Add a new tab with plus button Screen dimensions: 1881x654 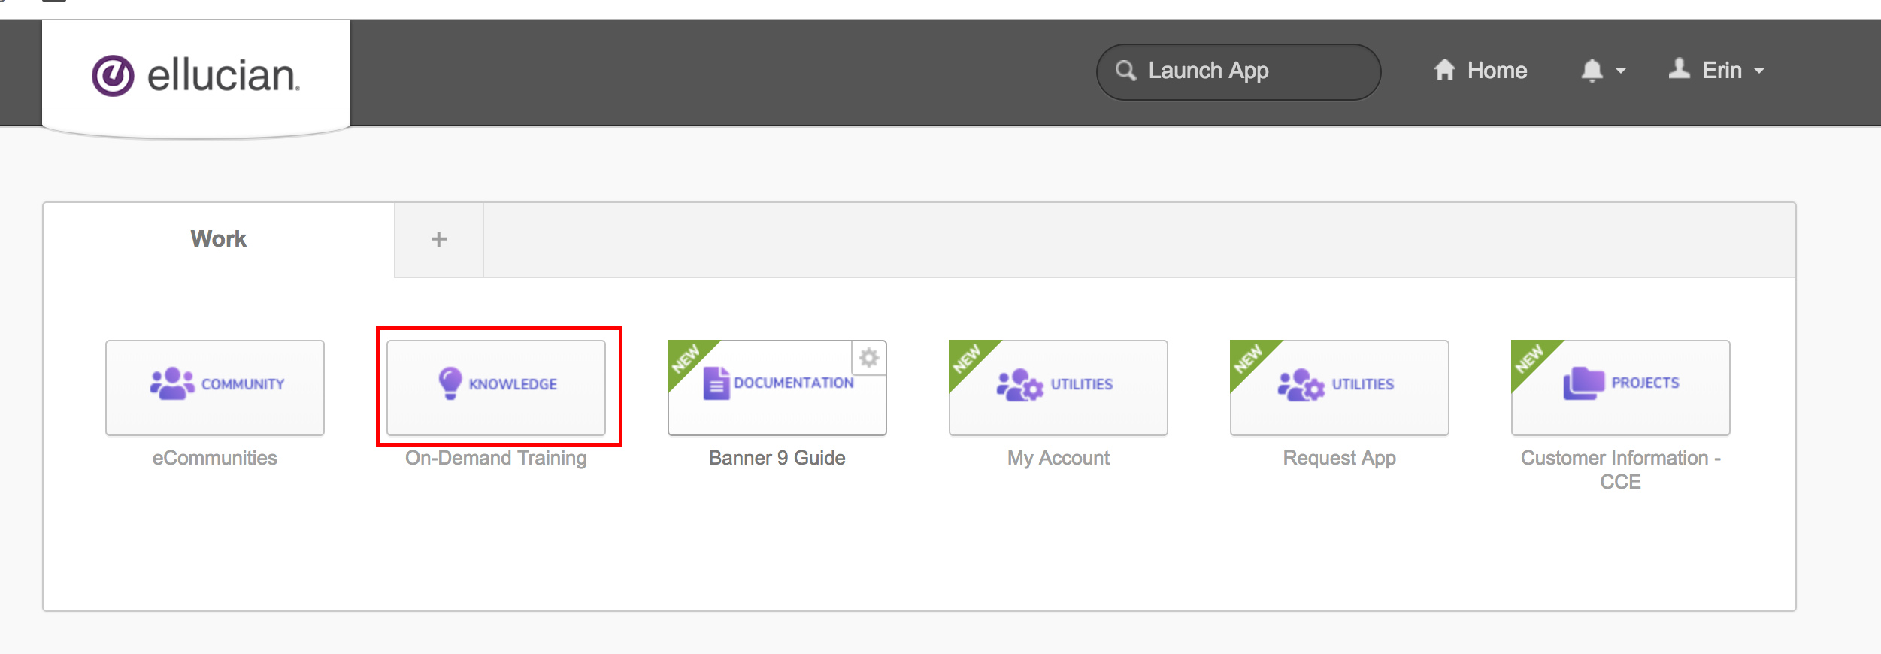(439, 239)
